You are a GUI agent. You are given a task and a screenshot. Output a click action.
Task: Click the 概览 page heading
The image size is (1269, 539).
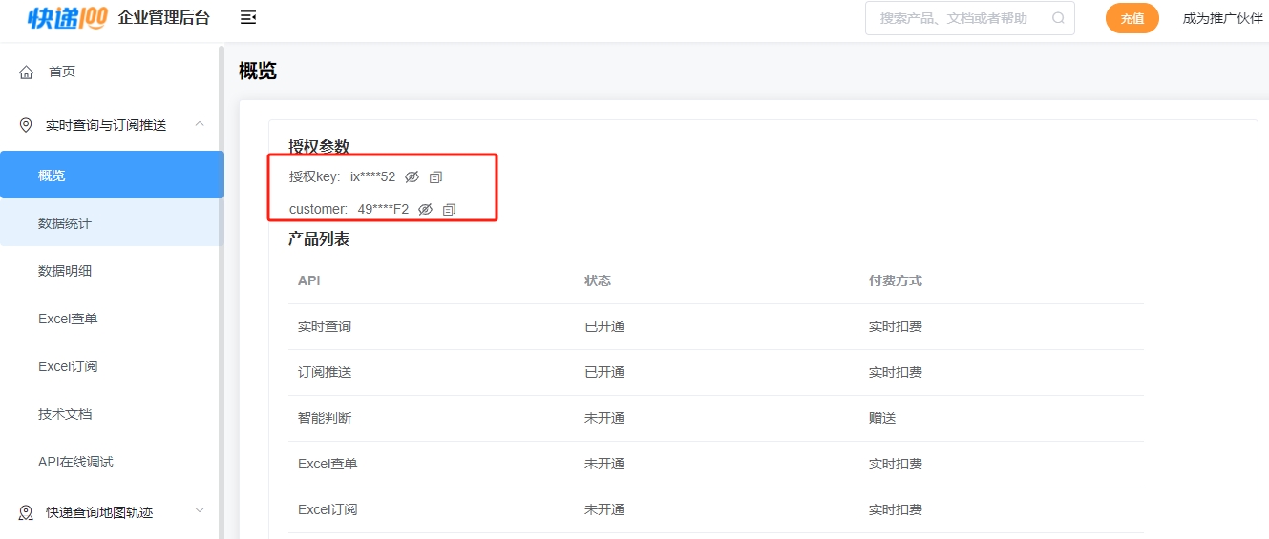258,71
